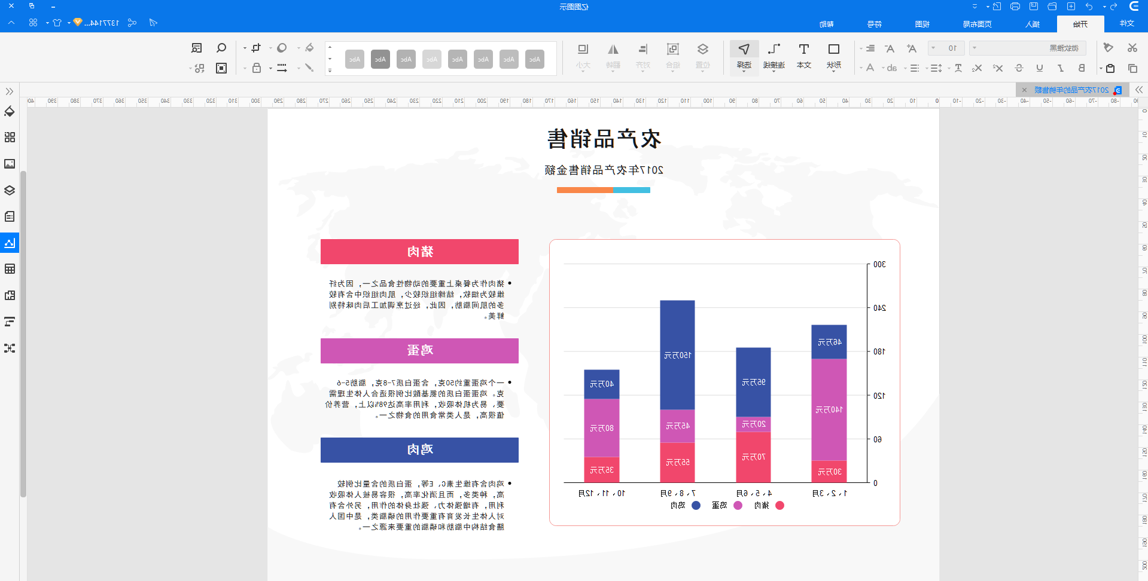
Task: Click the crop tool icon
Action: tap(256, 48)
